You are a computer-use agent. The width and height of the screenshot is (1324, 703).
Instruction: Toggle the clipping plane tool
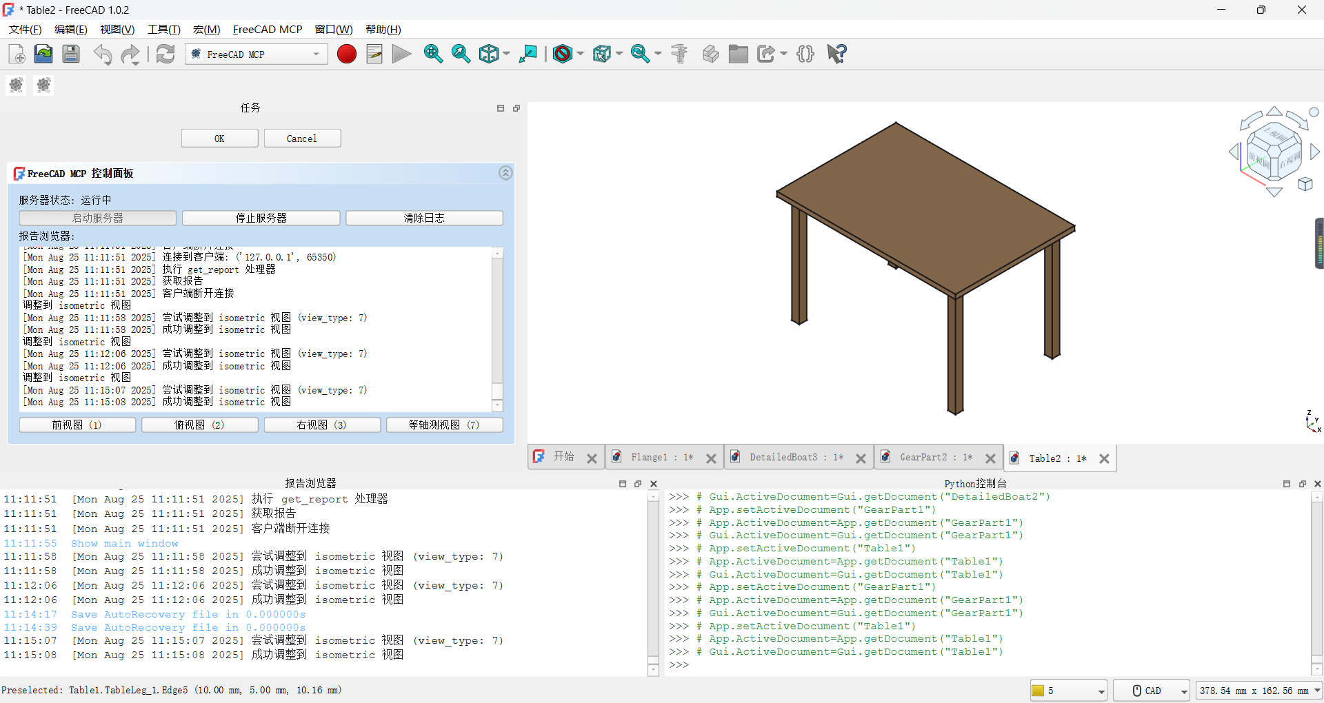click(x=563, y=54)
